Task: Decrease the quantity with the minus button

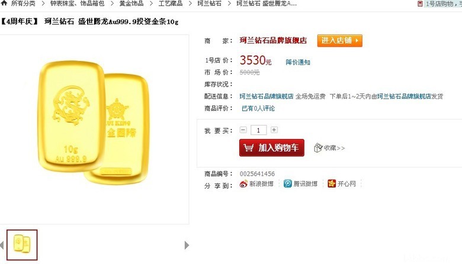Action: click(x=243, y=130)
